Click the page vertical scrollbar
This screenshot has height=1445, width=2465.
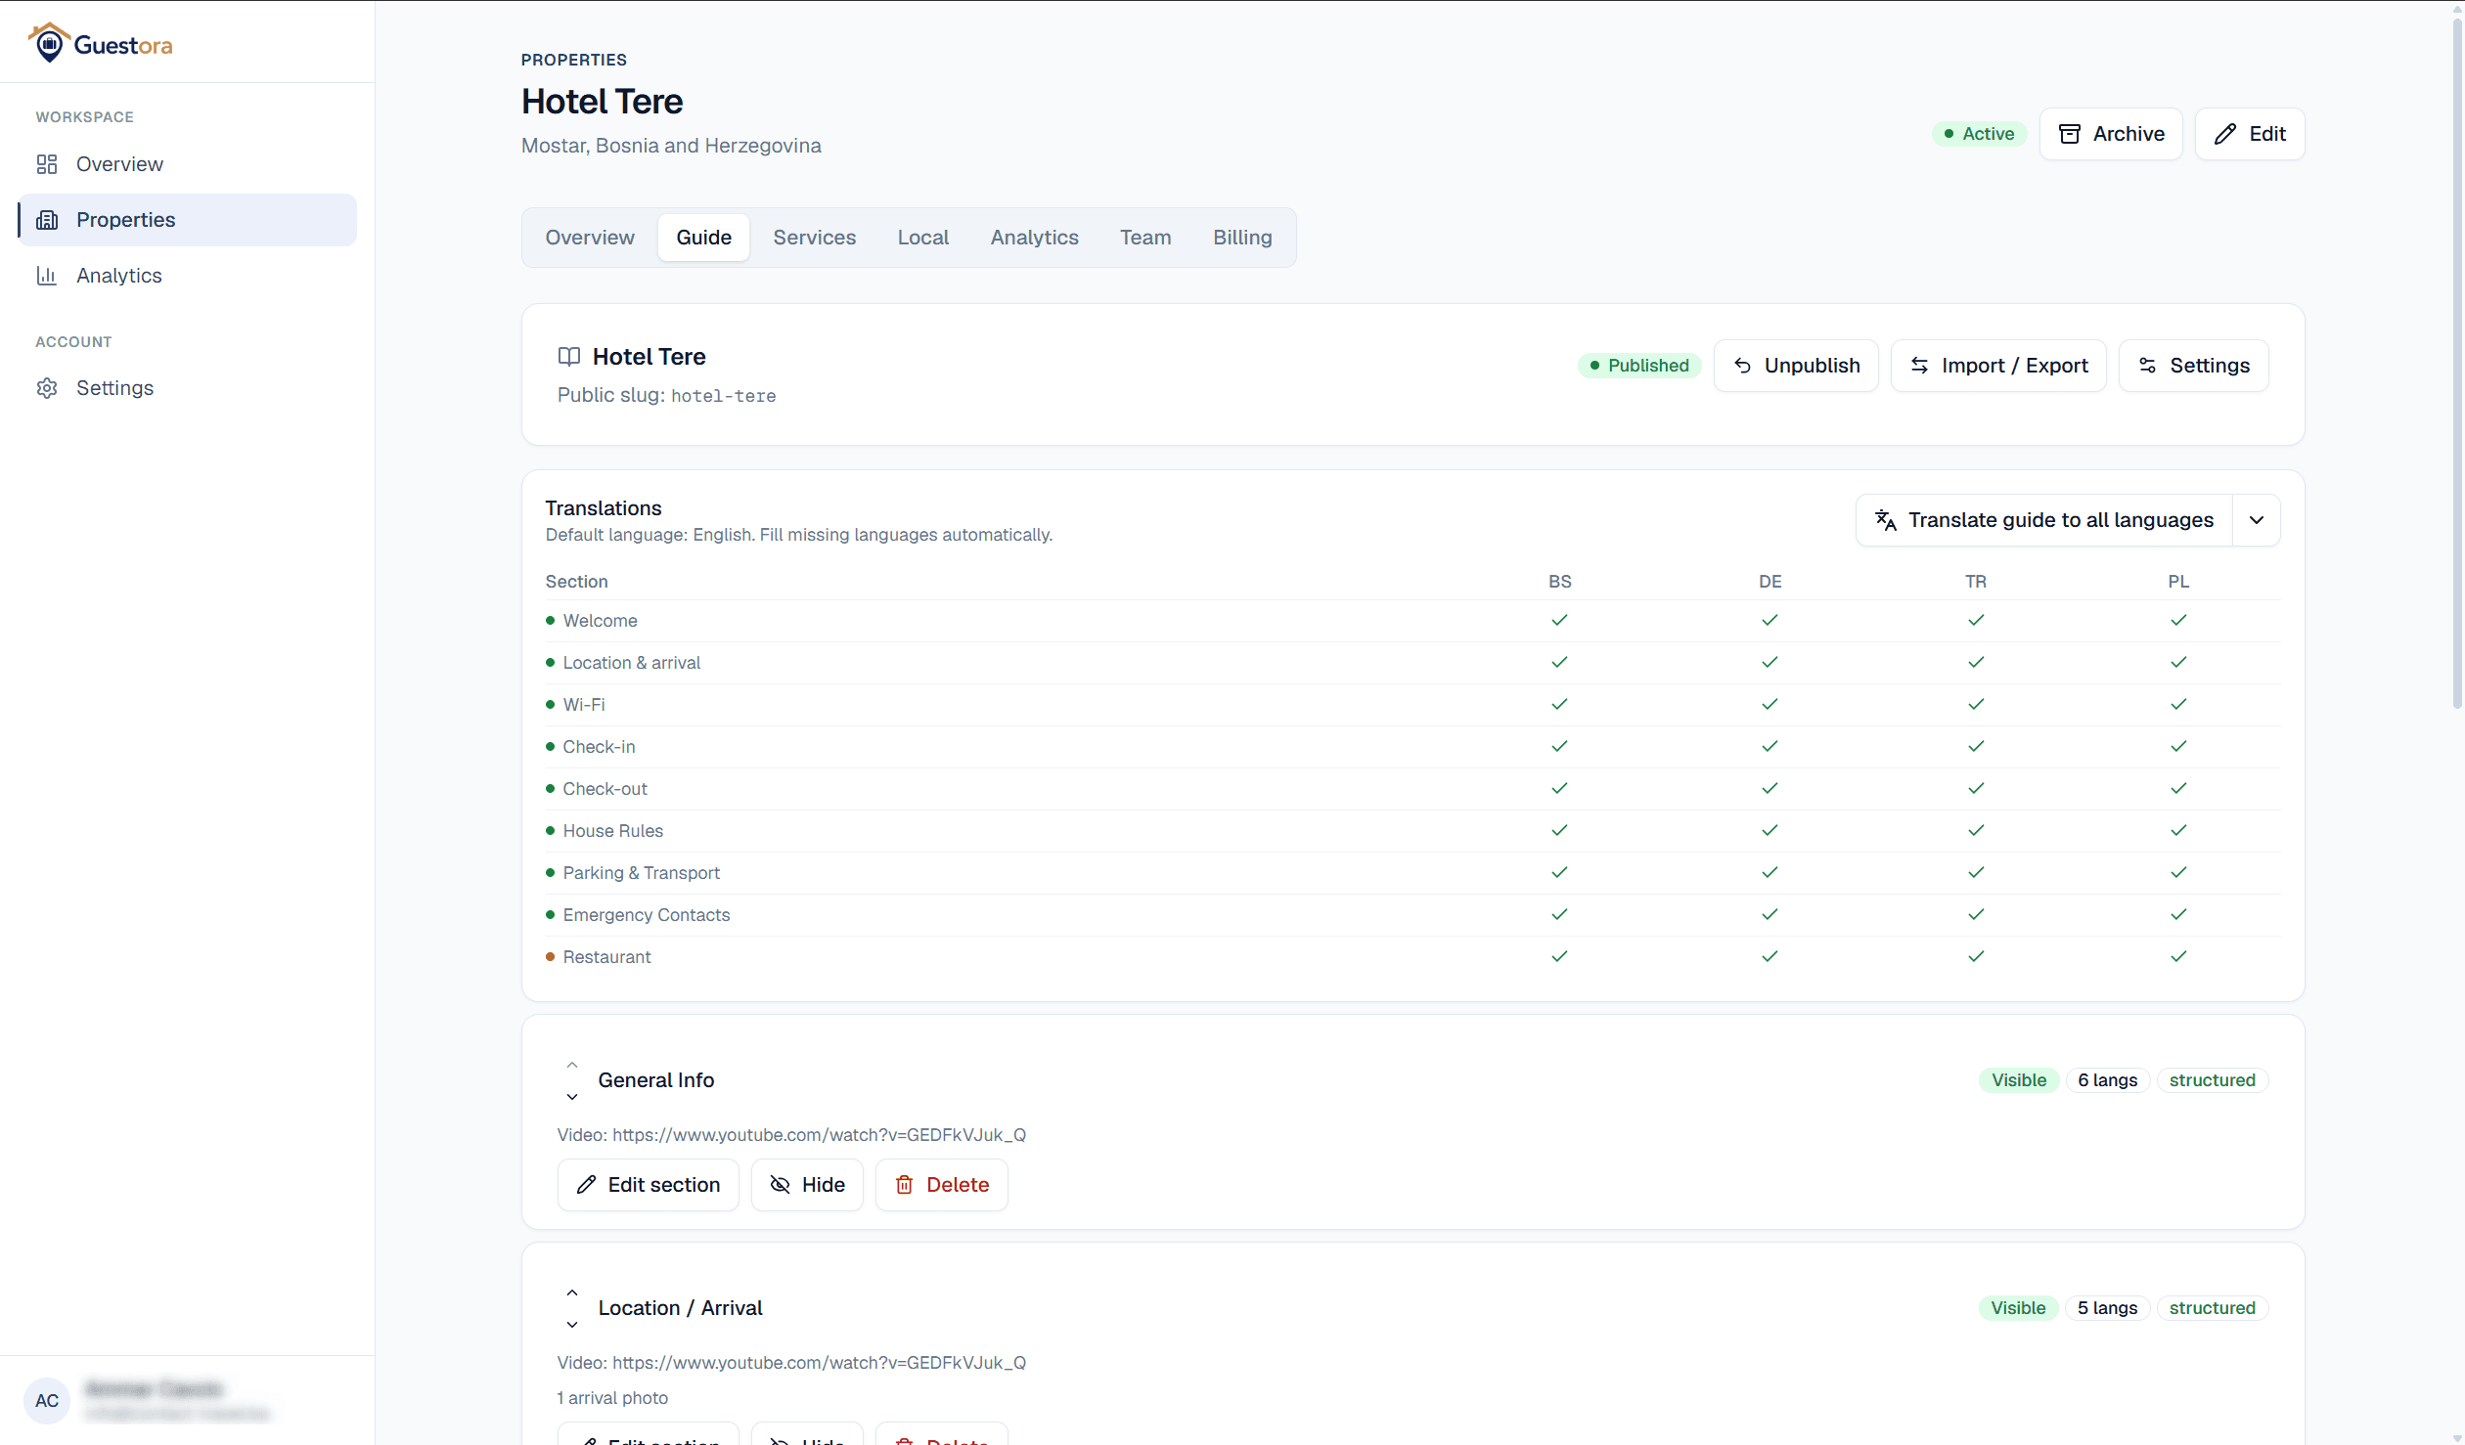click(2456, 362)
